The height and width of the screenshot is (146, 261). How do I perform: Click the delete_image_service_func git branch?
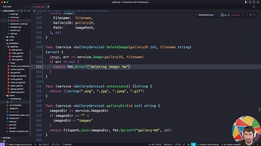19,144
